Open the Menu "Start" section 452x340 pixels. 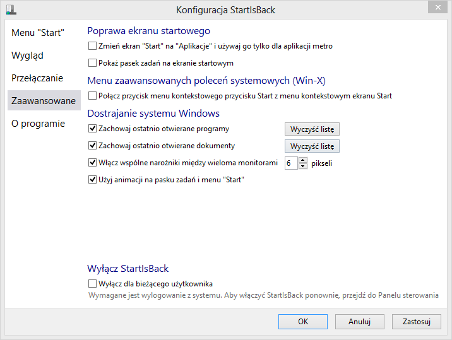click(x=38, y=33)
